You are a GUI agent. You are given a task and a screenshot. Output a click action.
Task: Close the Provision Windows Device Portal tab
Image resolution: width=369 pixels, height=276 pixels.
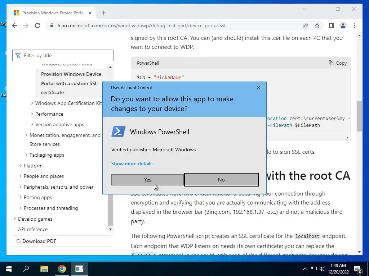90,13
